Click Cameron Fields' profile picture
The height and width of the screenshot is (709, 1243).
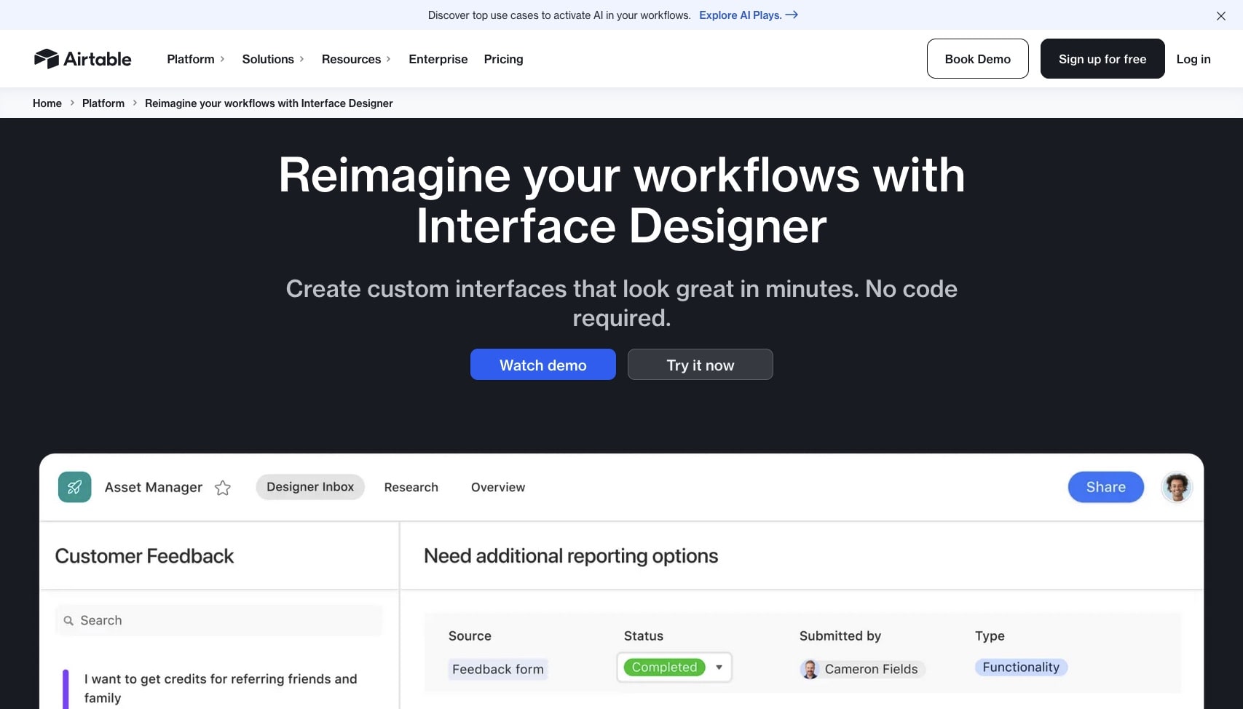[x=809, y=669]
